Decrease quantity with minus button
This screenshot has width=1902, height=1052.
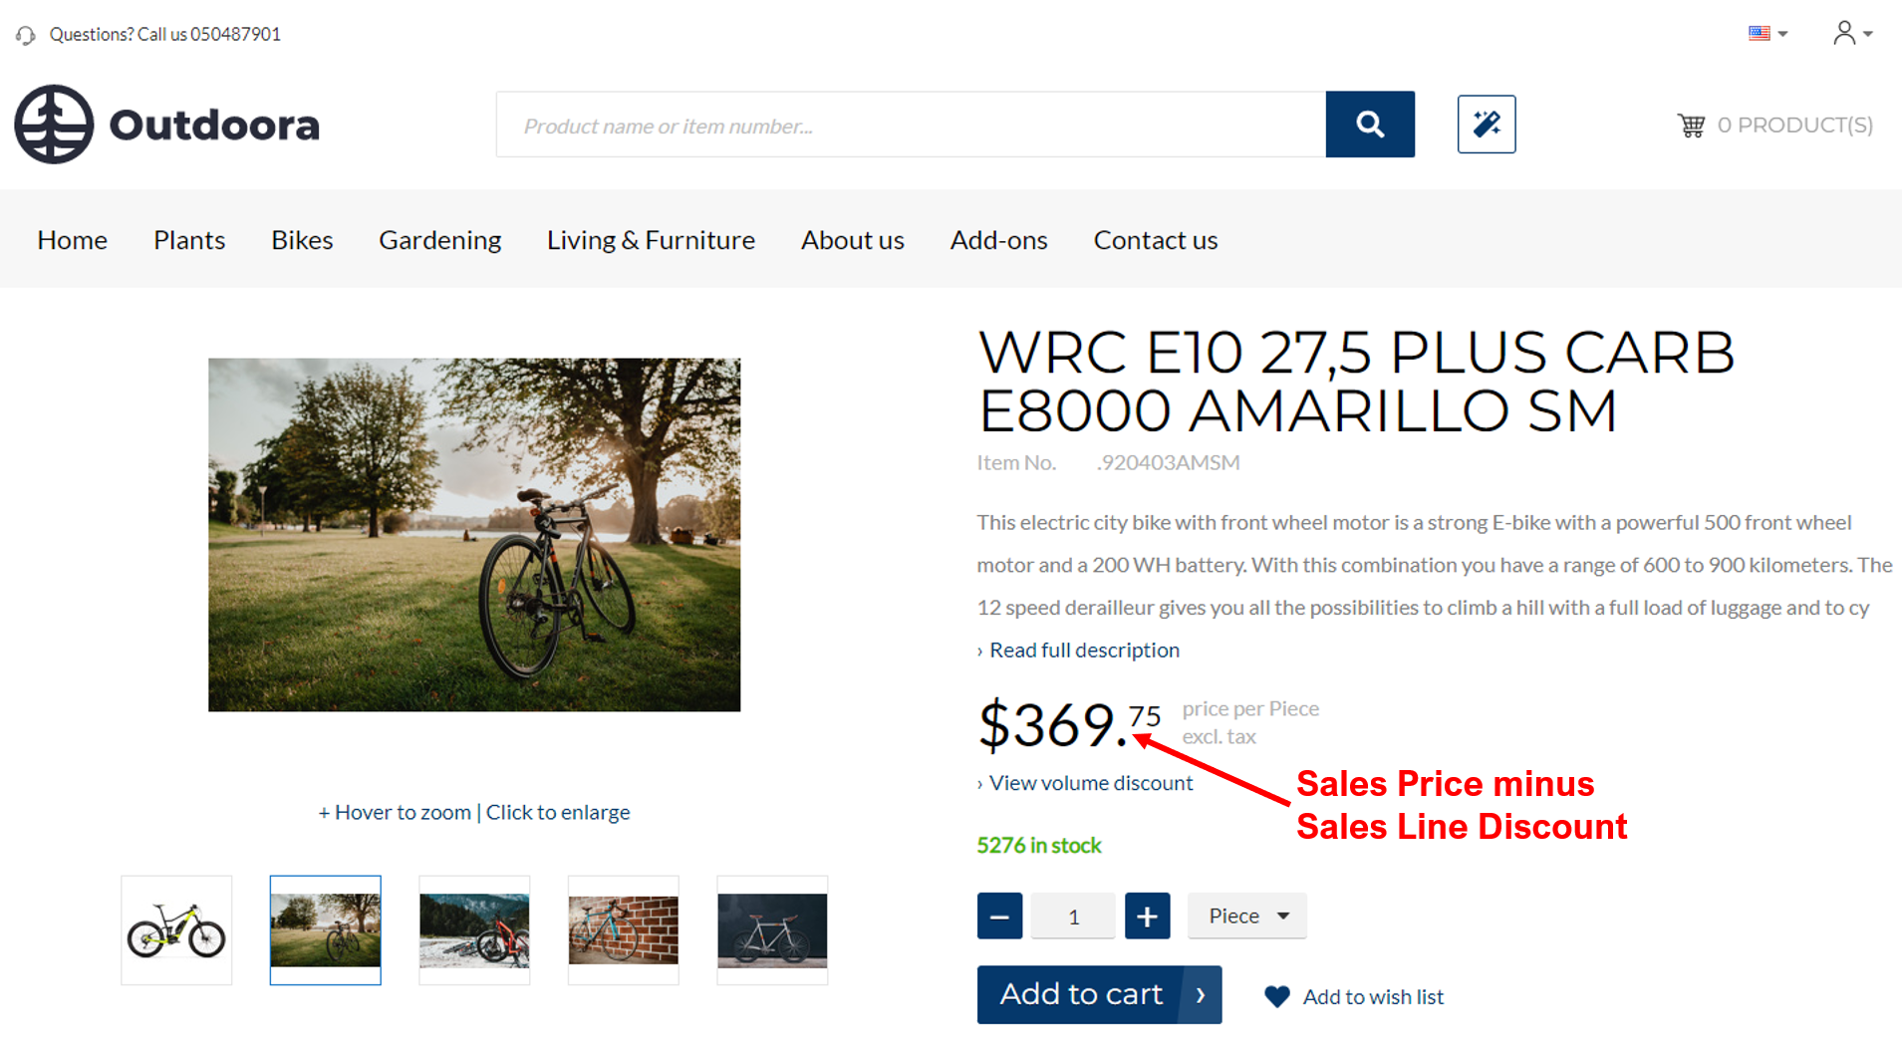(x=999, y=916)
